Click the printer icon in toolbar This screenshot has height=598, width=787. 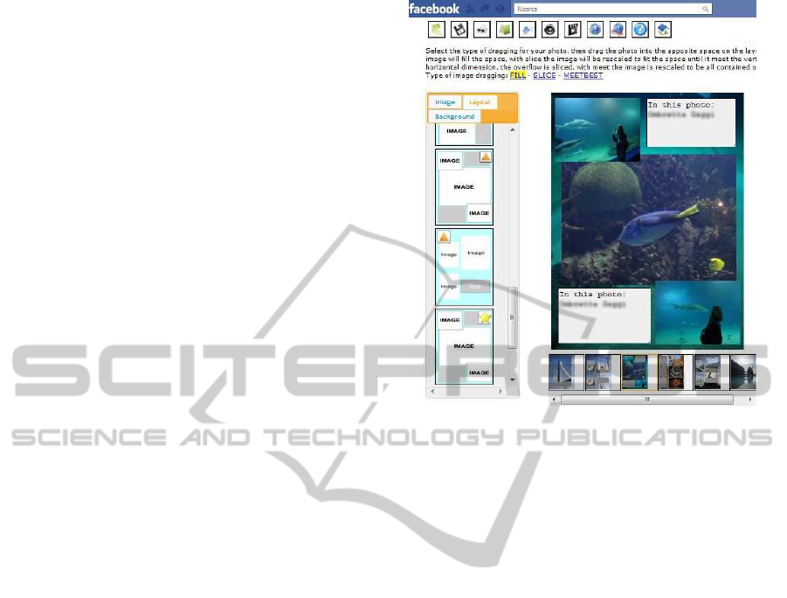pos(482,31)
